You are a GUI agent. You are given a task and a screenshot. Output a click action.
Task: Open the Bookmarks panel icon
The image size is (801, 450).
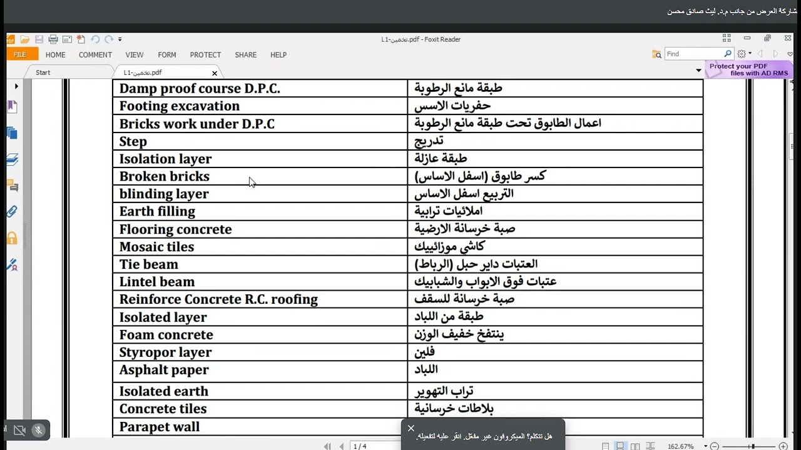pos(12,107)
